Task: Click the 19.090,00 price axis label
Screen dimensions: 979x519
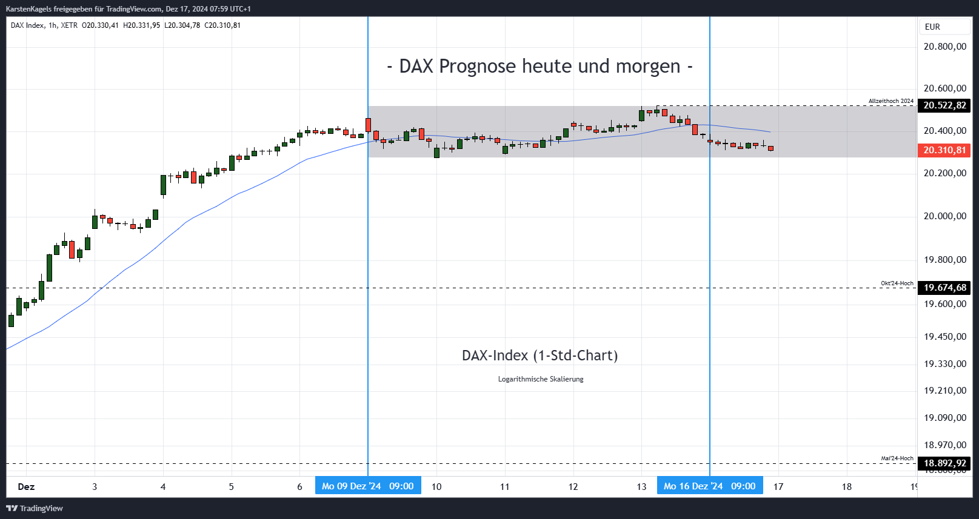Action: pos(944,418)
